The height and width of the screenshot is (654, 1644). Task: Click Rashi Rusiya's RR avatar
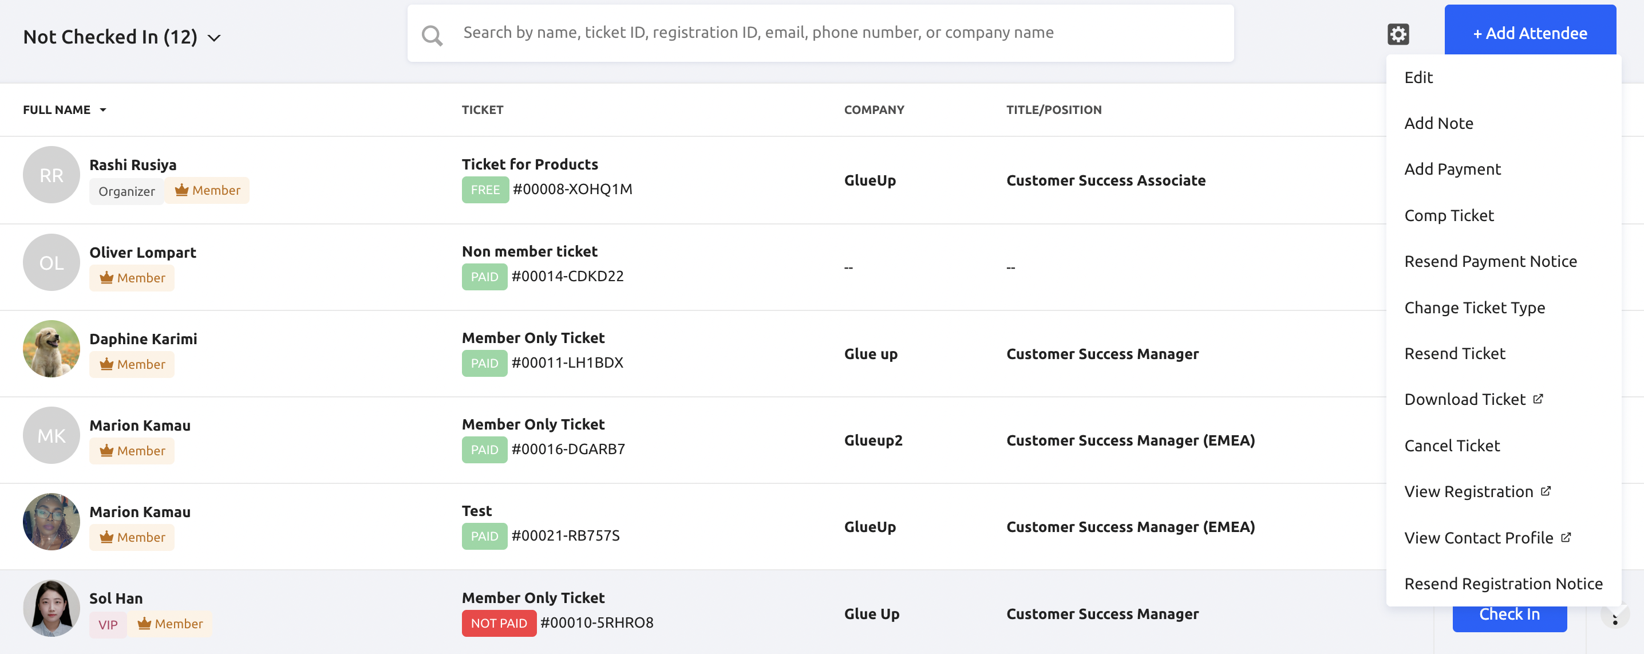coord(51,175)
